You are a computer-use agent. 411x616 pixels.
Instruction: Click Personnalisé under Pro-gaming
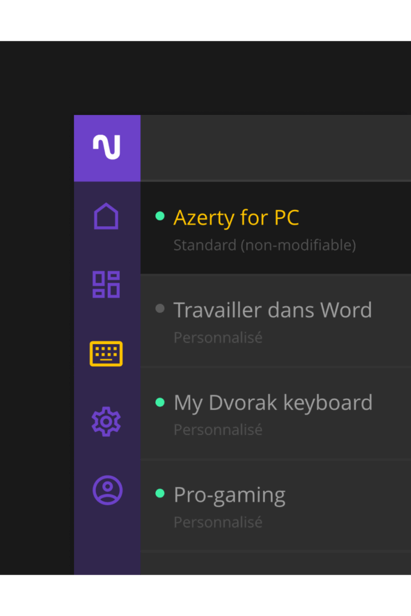(218, 522)
